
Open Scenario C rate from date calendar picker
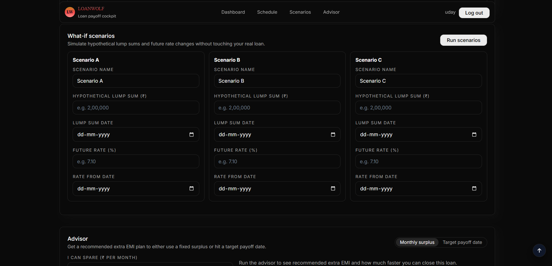(474, 189)
